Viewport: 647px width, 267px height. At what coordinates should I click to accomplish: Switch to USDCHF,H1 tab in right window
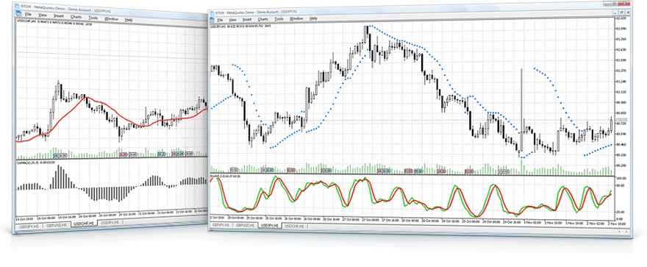click(x=293, y=227)
